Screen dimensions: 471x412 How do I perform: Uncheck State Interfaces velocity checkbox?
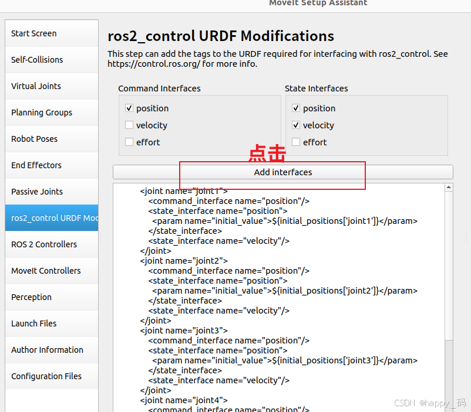click(296, 125)
